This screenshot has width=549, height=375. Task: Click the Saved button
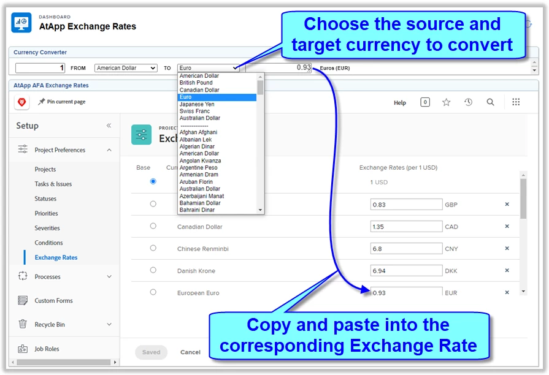coord(152,352)
